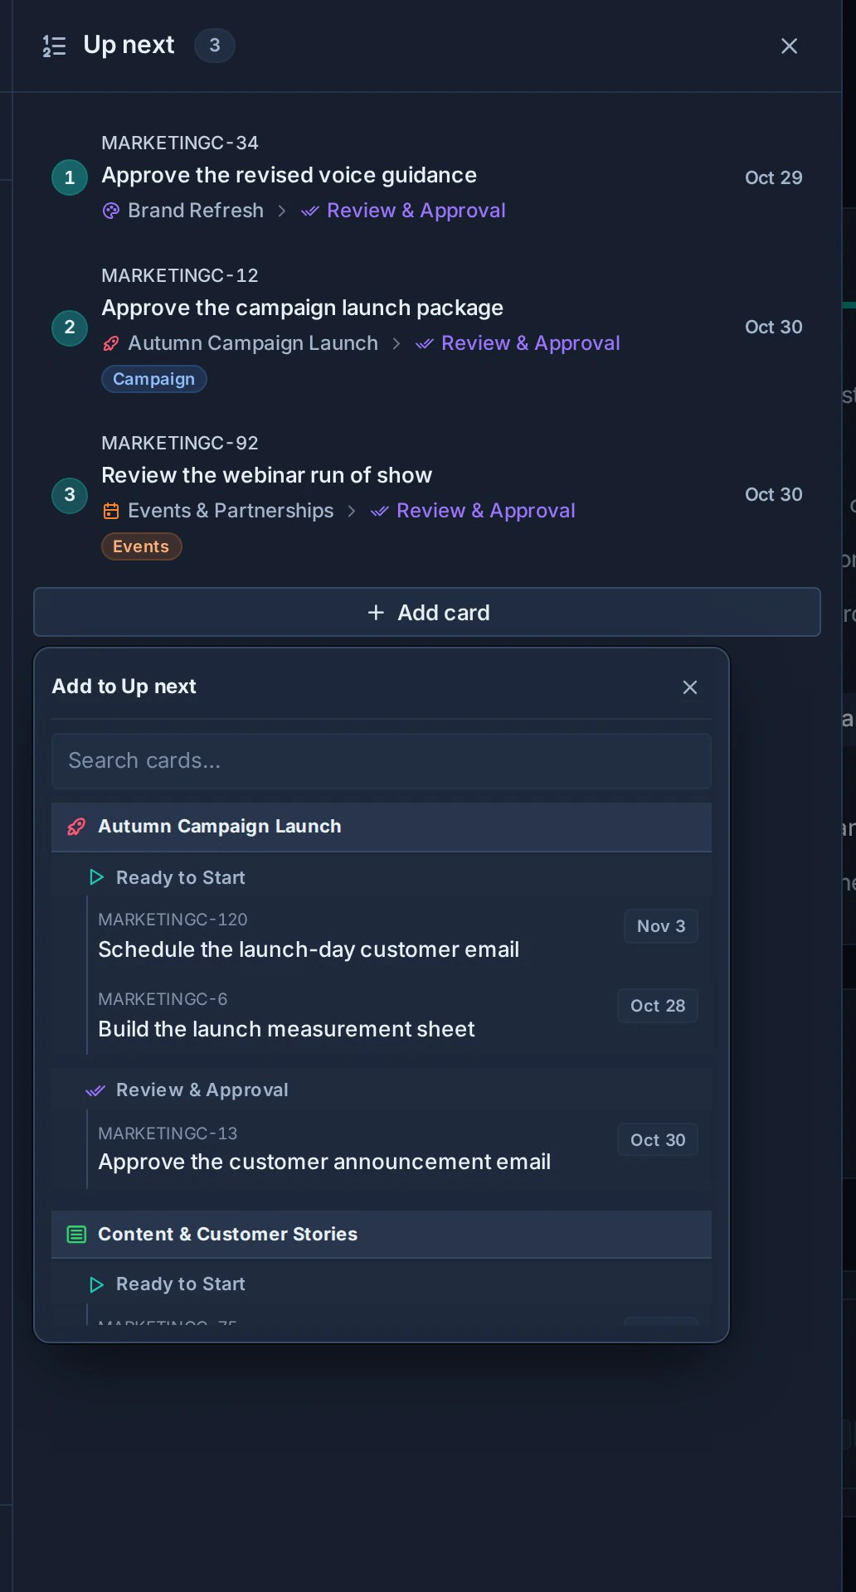Open card Approve the revised voice guidance
856x1592 pixels.
click(x=289, y=176)
